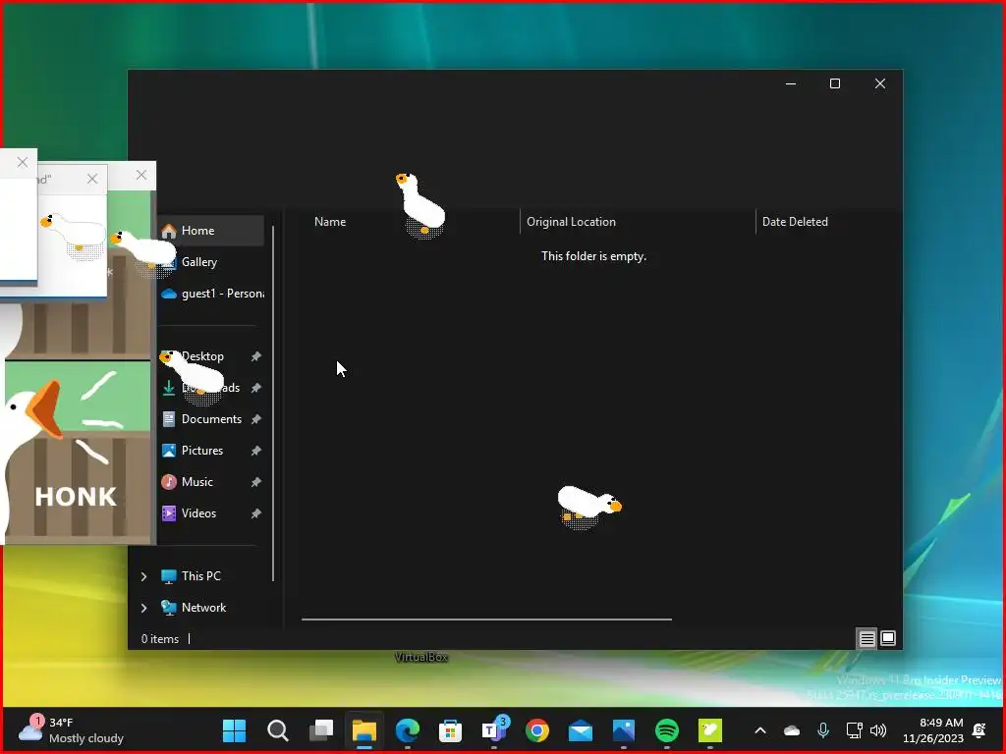Screen dimensions: 1006x754
Task: Click the Downloads arrow icon in sidebar
Action: (169, 388)
